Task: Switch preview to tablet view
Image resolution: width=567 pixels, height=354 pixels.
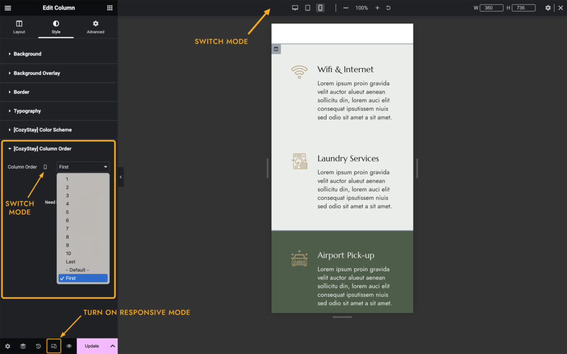Action: 307,8
